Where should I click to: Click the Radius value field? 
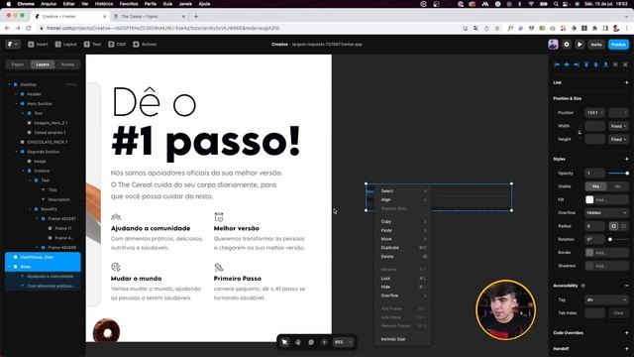point(594,226)
